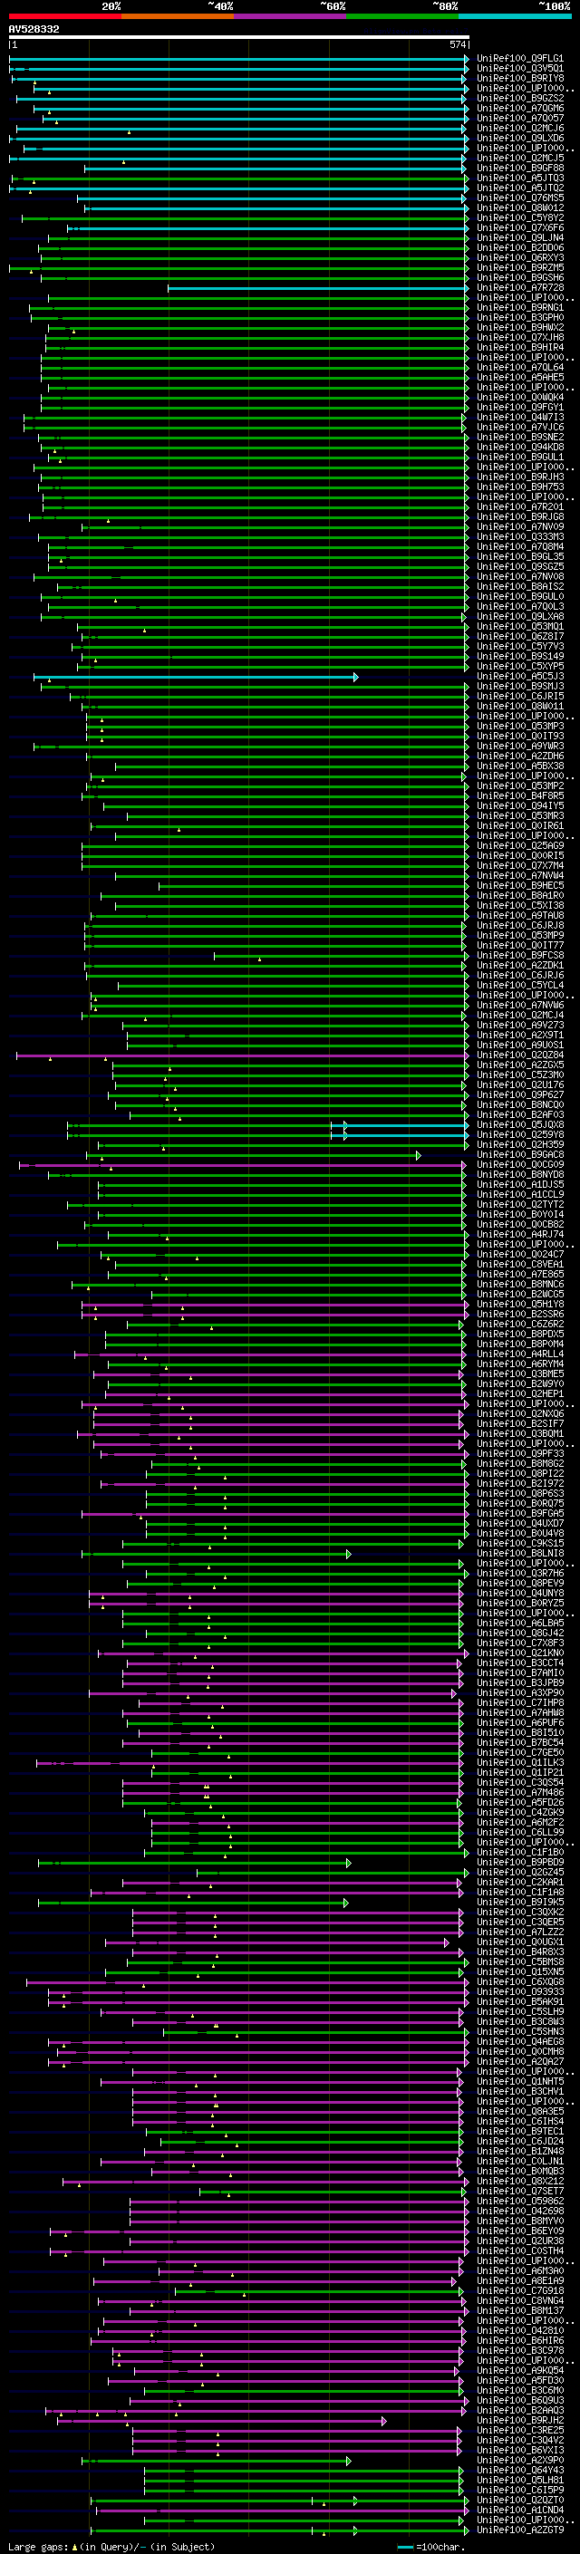The image size is (580, 2554).
Task: Select hit label UniRef100_Q9LJN4
Action: 520,238
